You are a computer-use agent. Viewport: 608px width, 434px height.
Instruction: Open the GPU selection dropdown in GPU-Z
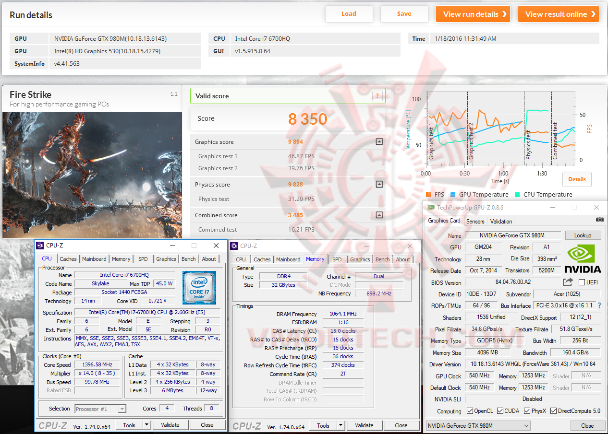[x=478, y=426]
